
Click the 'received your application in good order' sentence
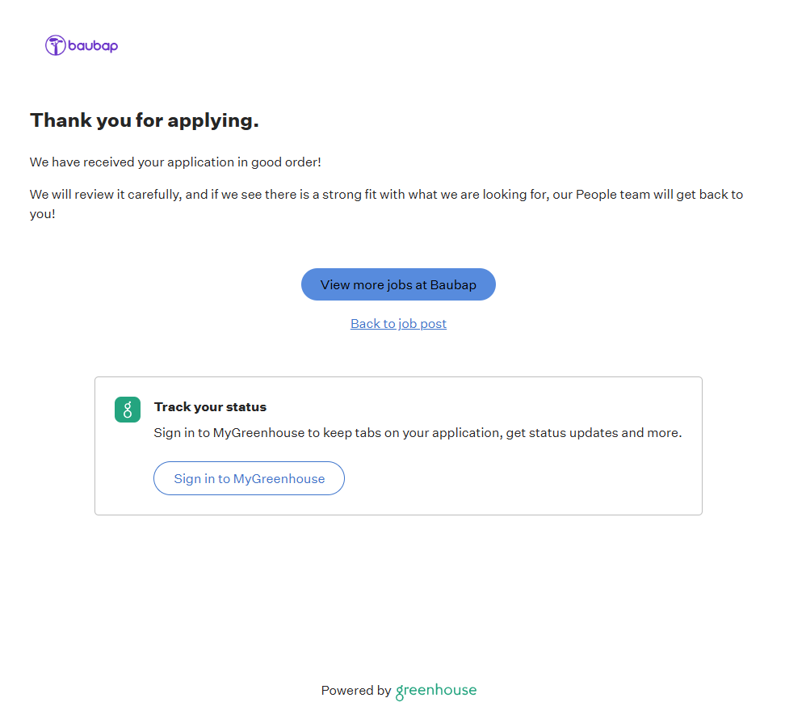[x=175, y=162]
